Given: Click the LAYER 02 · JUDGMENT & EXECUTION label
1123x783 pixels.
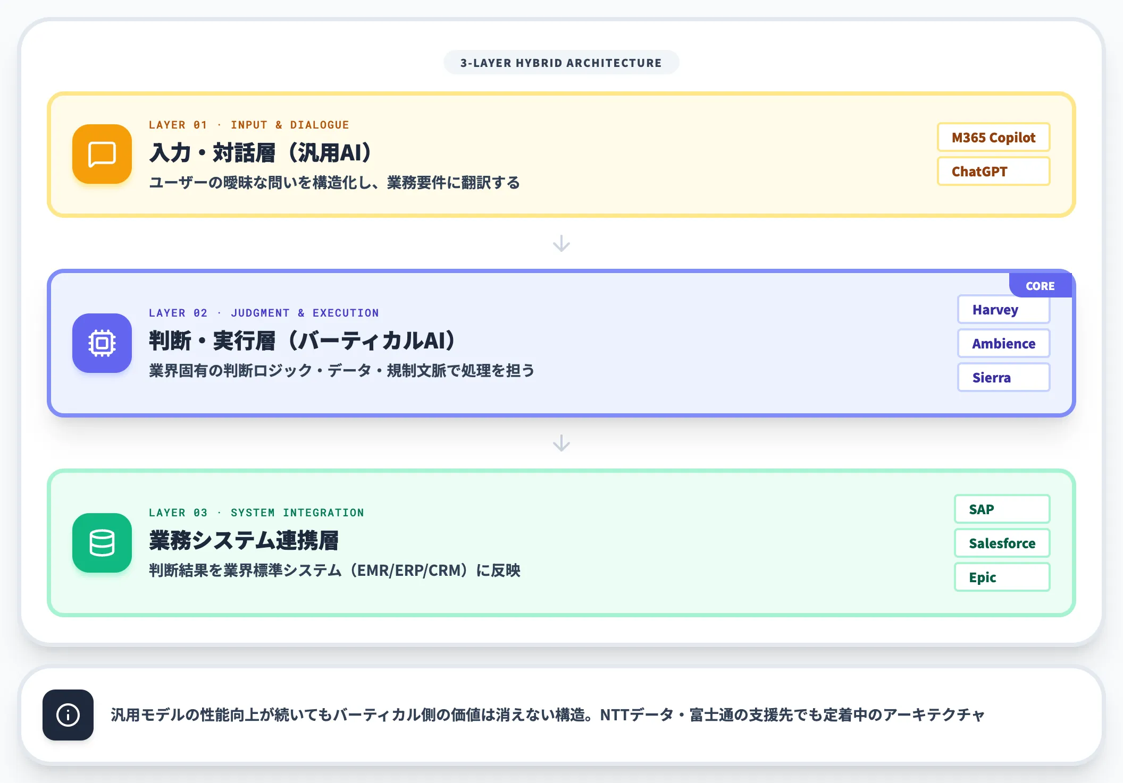Looking at the screenshot, I should pyautogui.click(x=264, y=313).
